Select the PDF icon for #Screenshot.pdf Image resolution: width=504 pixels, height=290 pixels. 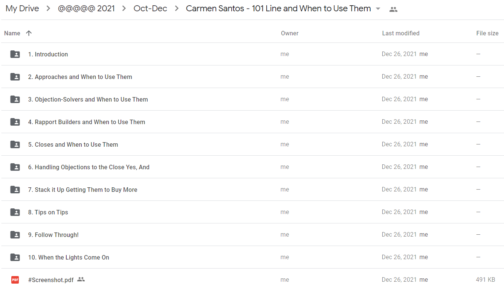(x=15, y=280)
